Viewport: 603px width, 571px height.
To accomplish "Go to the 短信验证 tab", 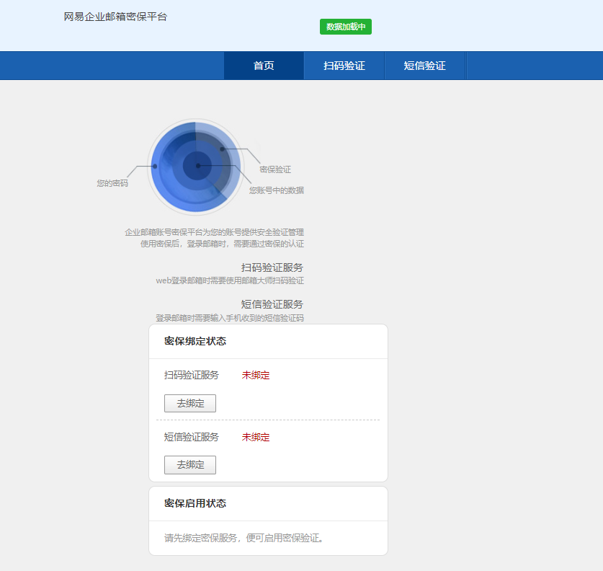I will pyautogui.click(x=424, y=66).
